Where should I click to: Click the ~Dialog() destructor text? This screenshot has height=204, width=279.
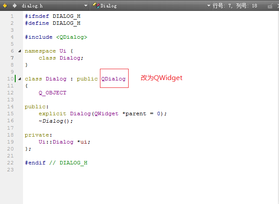(56, 121)
